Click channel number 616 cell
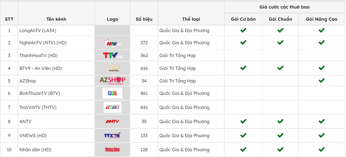This screenshot has height=157, width=346. pyautogui.click(x=144, y=68)
